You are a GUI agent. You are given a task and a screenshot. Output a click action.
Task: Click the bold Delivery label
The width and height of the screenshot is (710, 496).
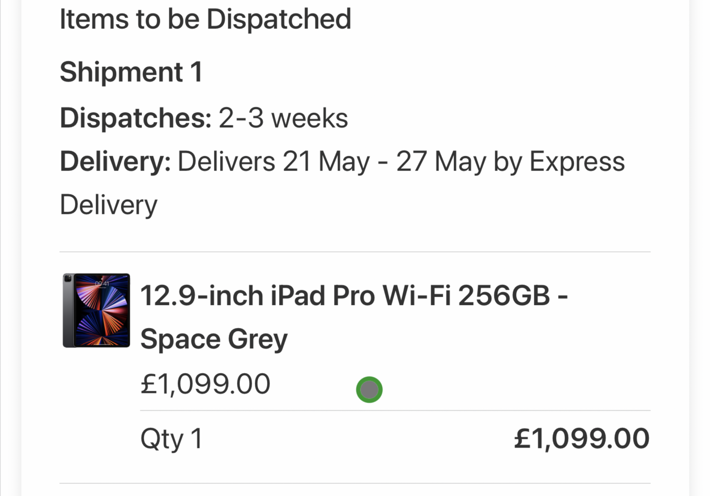(x=115, y=161)
